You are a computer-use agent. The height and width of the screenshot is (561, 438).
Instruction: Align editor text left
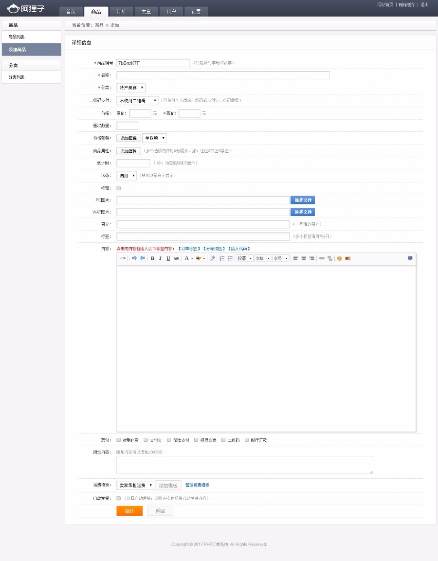click(x=295, y=258)
